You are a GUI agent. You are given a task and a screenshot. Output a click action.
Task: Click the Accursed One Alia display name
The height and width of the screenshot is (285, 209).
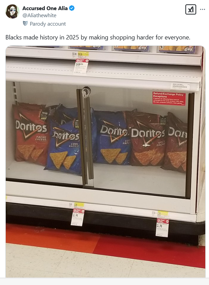45,8
